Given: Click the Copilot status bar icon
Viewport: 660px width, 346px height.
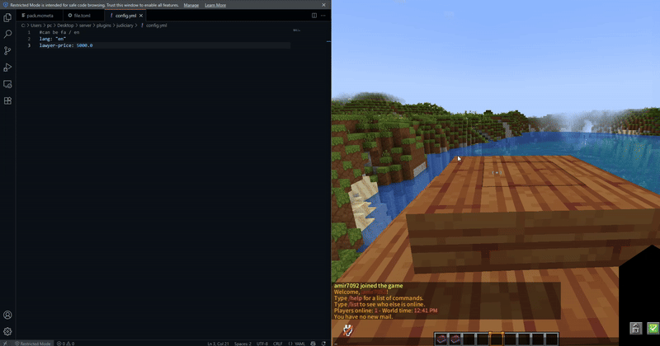Looking at the screenshot, I should pos(313,343).
